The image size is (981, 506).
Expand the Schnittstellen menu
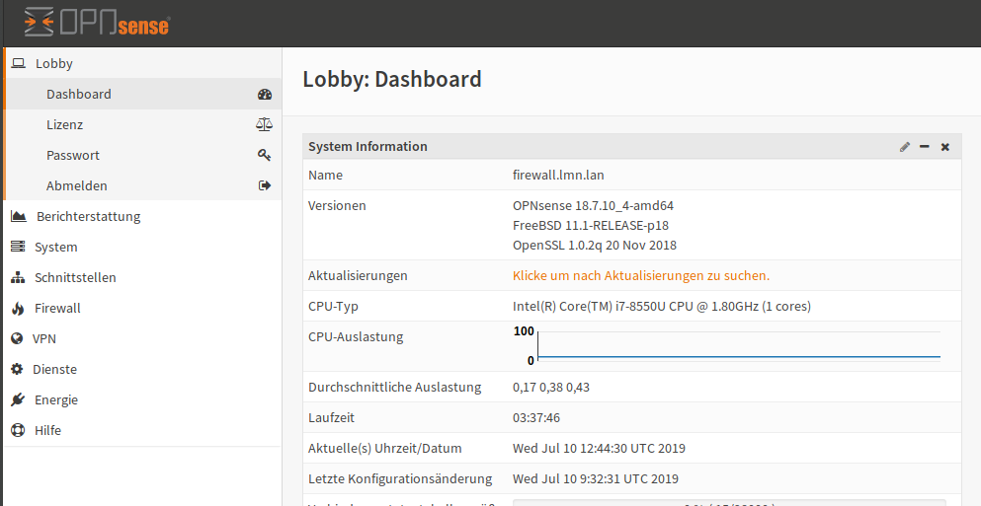142,277
